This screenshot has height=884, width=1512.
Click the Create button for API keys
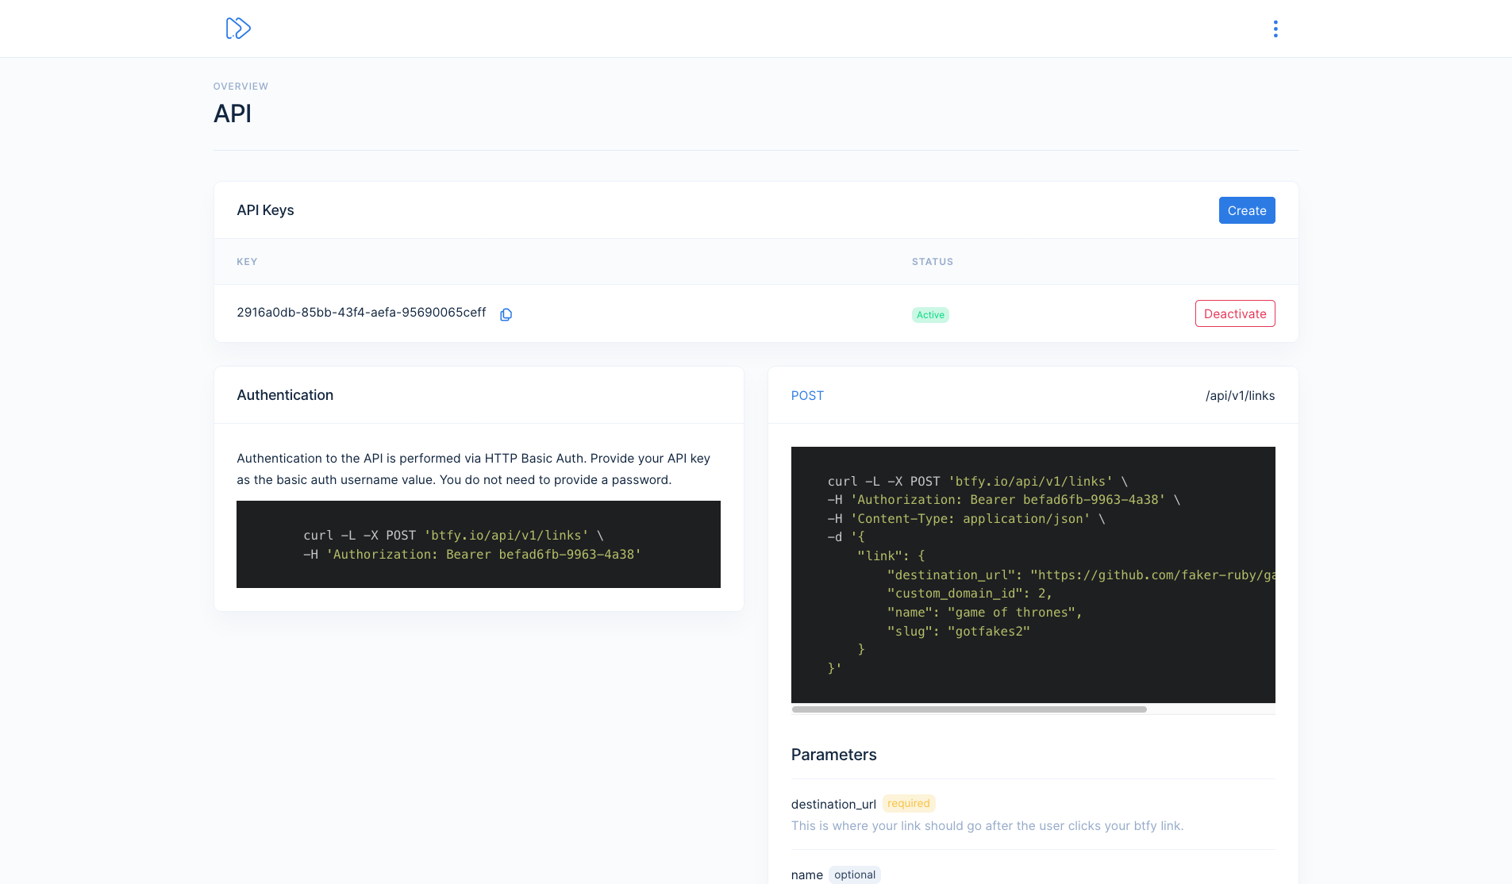point(1246,210)
